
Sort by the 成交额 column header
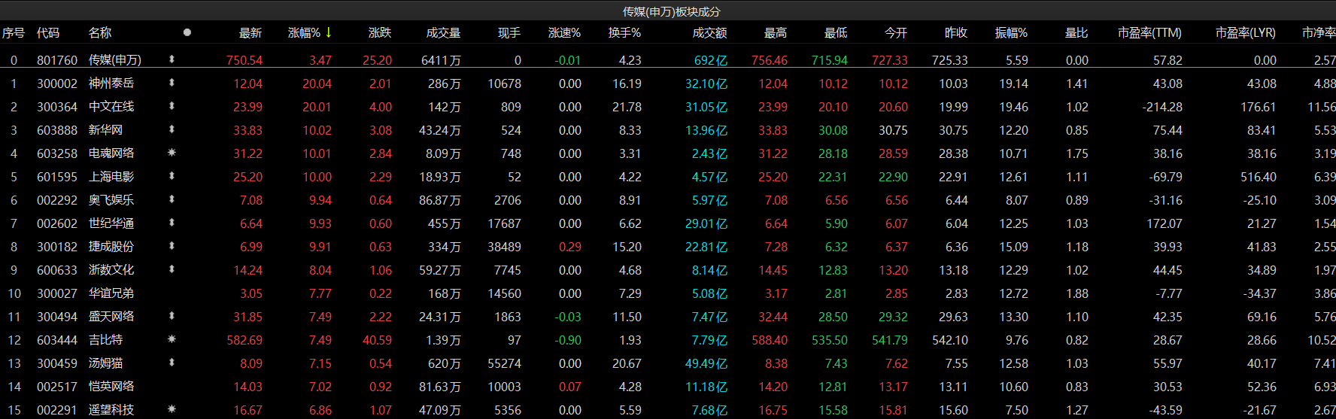click(x=710, y=33)
